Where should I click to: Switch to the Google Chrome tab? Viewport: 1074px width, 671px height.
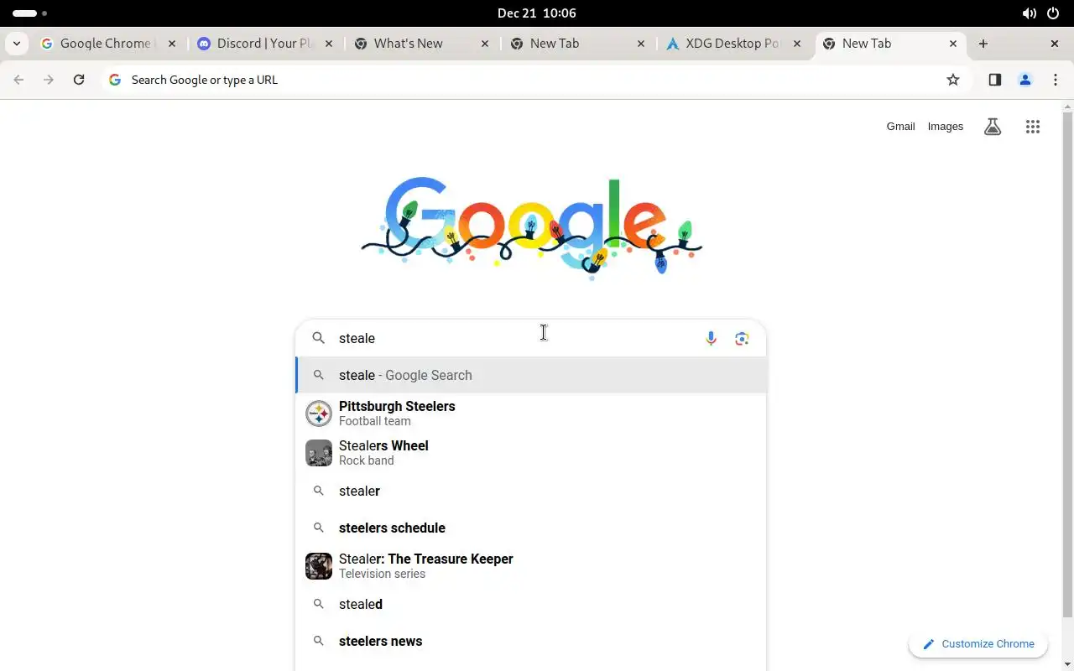(109, 44)
